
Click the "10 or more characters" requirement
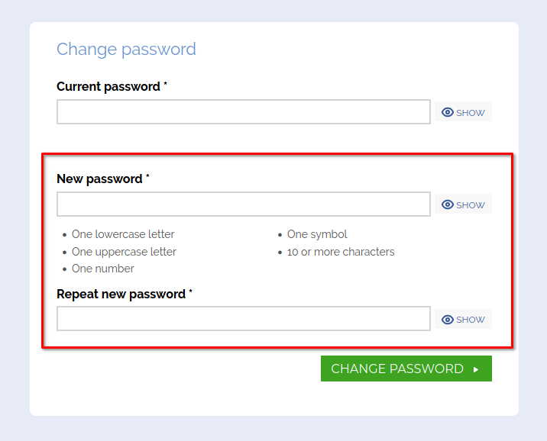coord(341,252)
